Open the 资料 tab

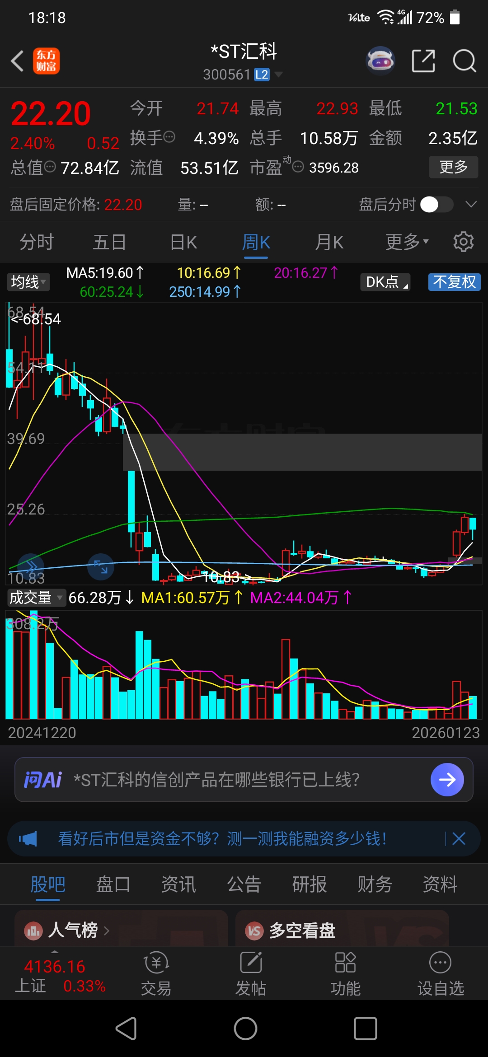coord(440,884)
